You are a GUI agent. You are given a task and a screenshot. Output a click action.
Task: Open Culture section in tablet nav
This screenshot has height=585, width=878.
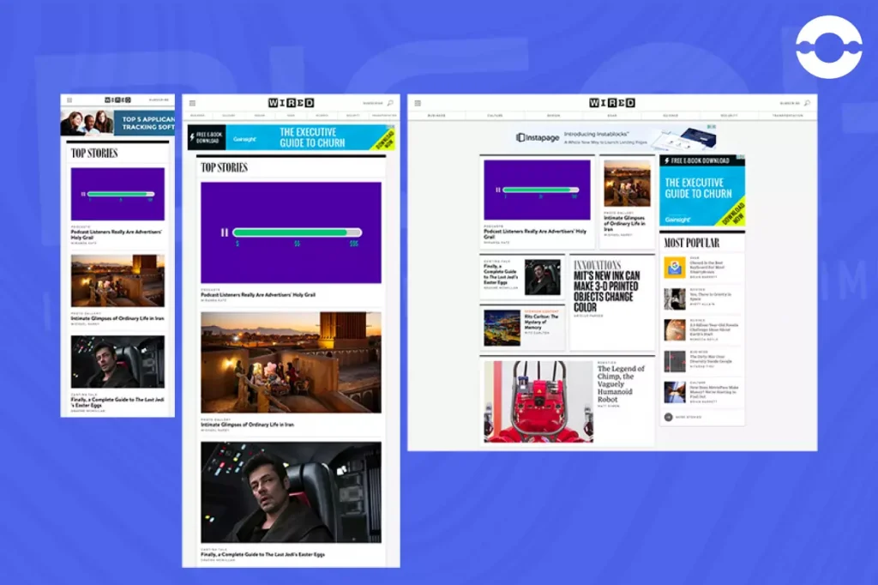[228, 116]
